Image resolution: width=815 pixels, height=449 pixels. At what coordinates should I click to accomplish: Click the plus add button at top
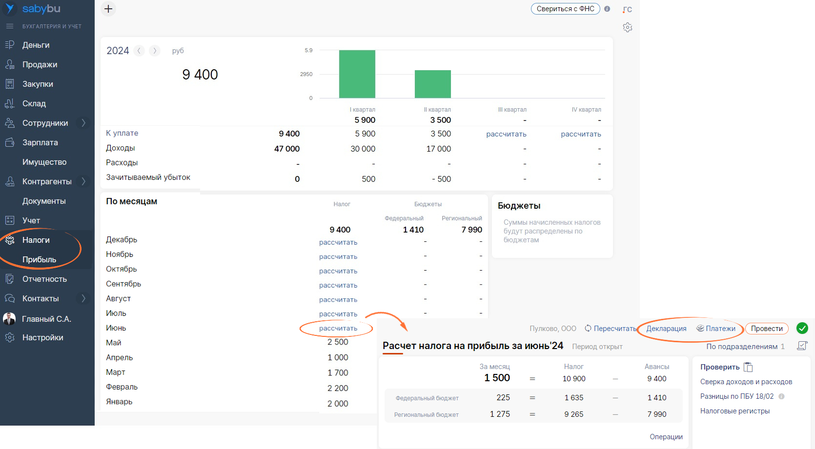pyautogui.click(x=108, y=9)
